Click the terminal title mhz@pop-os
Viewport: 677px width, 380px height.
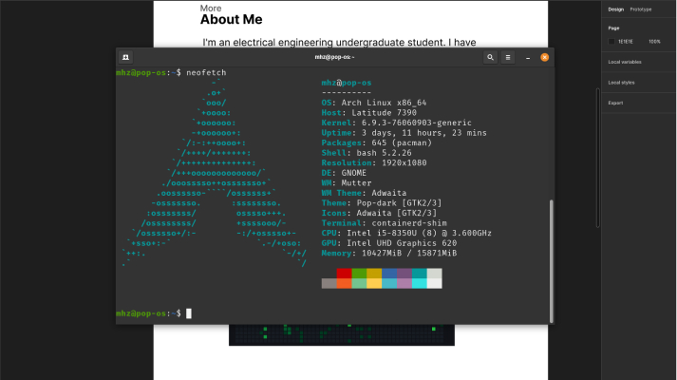pyautogui.click(x=334, y=57)
